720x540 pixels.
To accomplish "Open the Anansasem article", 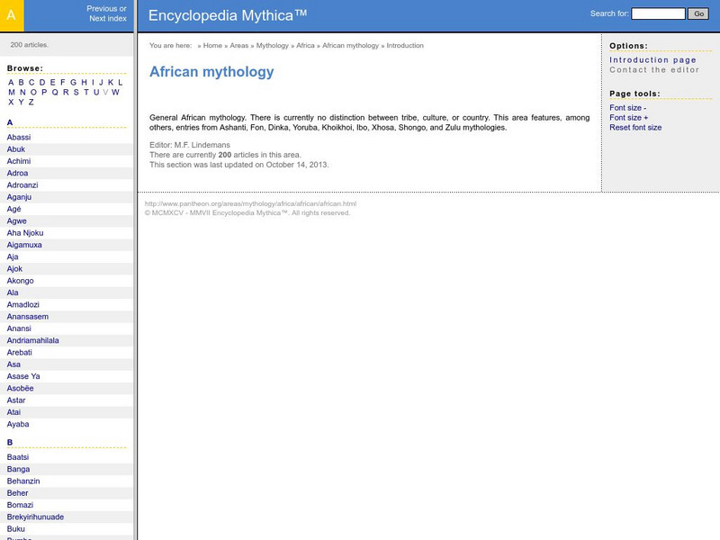I will click(28, 317).
